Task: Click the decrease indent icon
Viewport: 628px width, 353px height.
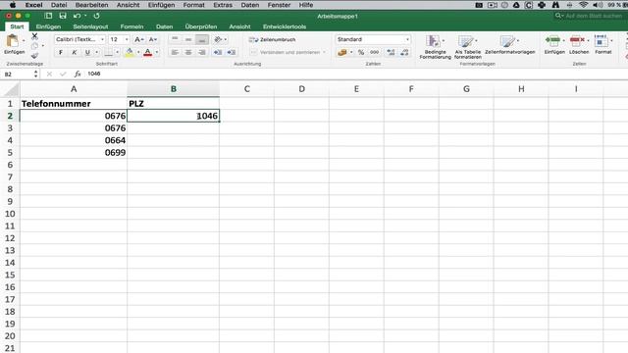Action: click(x=218, y=52)
